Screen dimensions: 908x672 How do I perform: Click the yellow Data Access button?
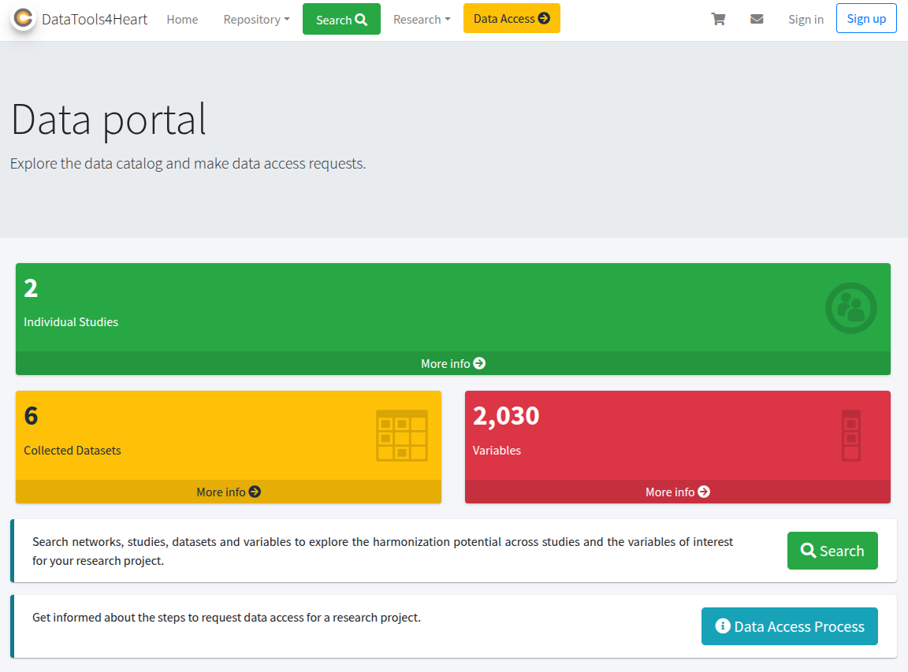(512, 19)
